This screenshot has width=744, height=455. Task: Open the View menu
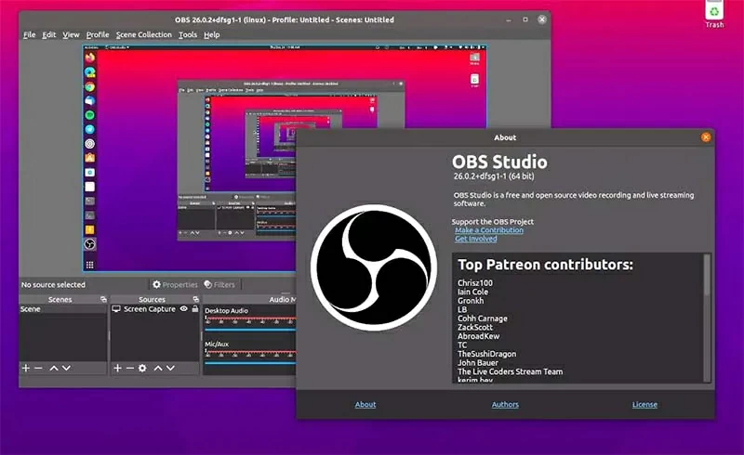[x=72, y=34]
